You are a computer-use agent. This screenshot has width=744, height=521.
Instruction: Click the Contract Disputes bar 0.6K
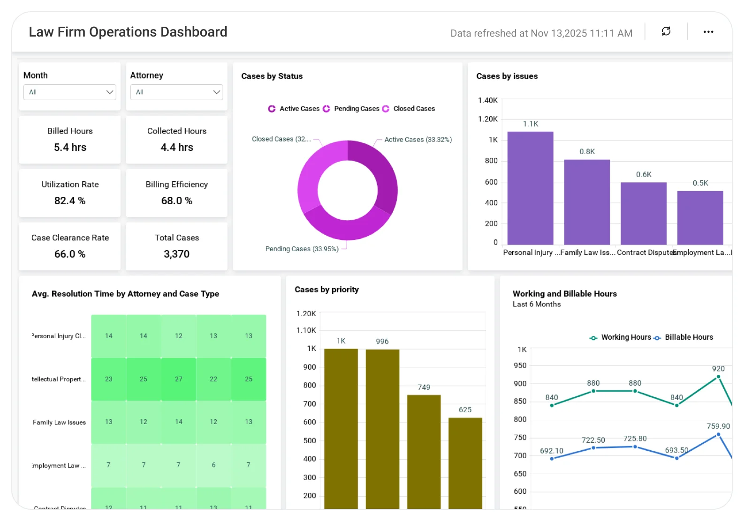pyautogui.click(x=644, y=214)
